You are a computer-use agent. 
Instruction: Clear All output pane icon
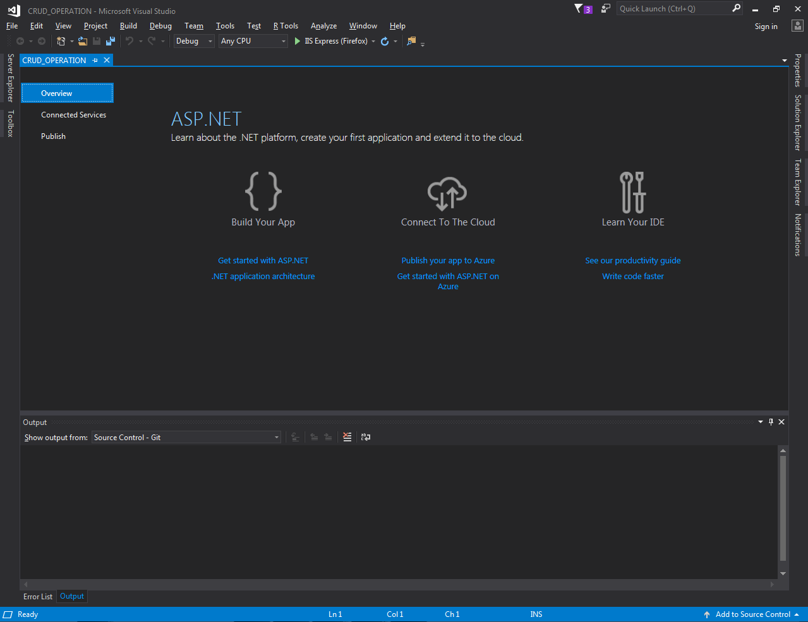pos(347,437)
